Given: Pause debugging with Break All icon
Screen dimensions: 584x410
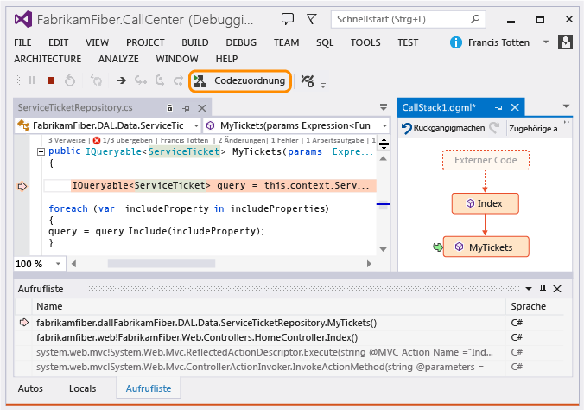Looking at the screenshot, I should click(32, 80).
